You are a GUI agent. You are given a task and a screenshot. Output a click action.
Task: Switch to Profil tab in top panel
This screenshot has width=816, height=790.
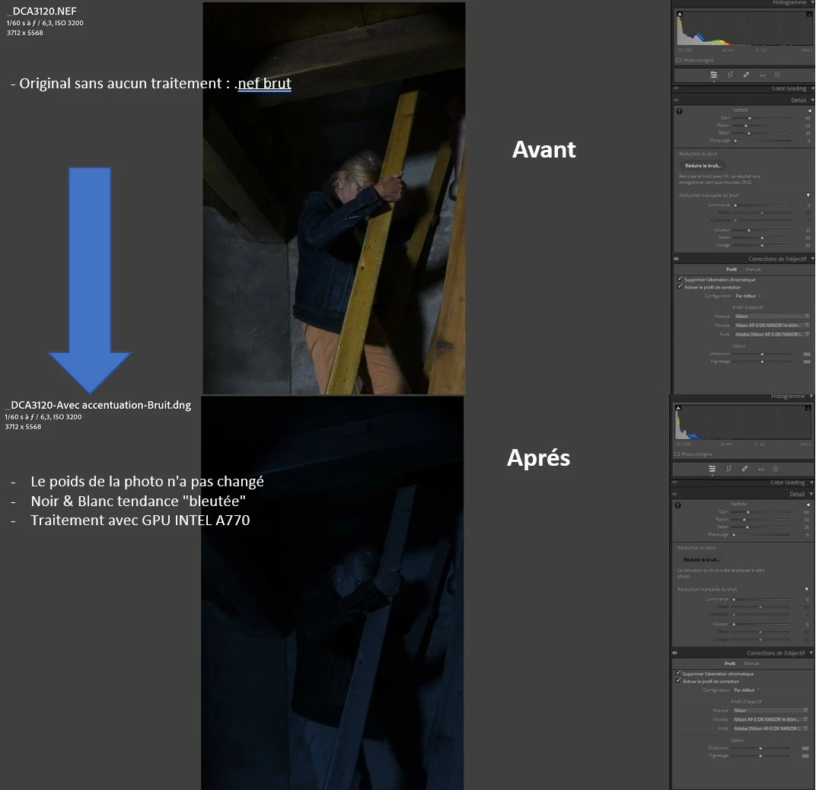click(x=732, y=269)
